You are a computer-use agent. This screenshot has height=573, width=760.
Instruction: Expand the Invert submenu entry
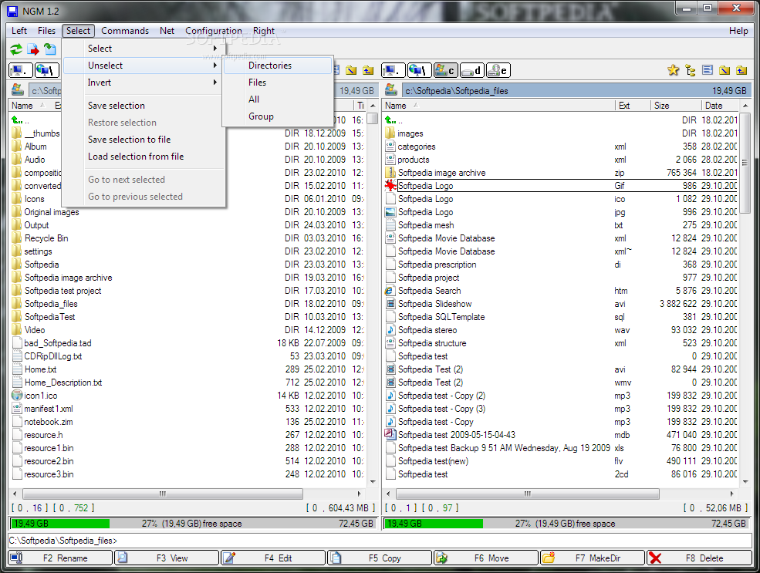click(x=144, y=83)
